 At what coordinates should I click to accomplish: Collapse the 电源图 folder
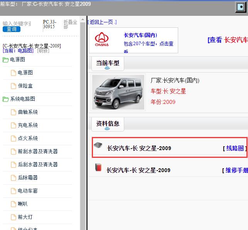[x=18, y=59]
